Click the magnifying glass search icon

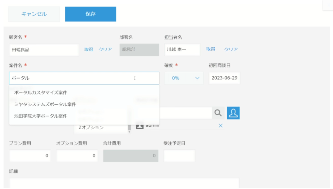coord(218,113)
